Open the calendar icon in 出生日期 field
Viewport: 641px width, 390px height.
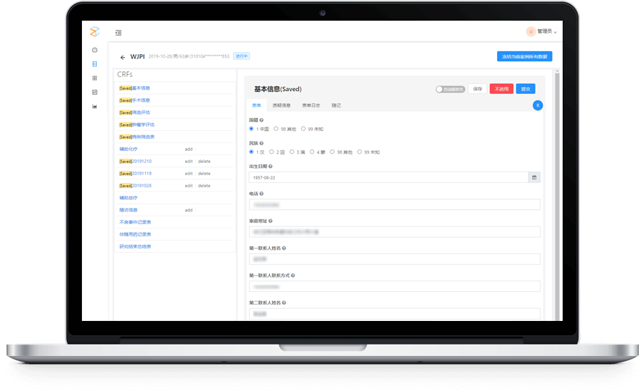coord(534,176)
